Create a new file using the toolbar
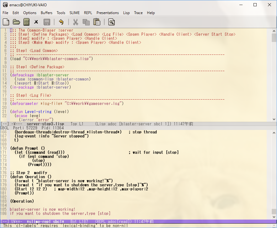The height and width of the screenshot is (228, 277). point(6,22)
